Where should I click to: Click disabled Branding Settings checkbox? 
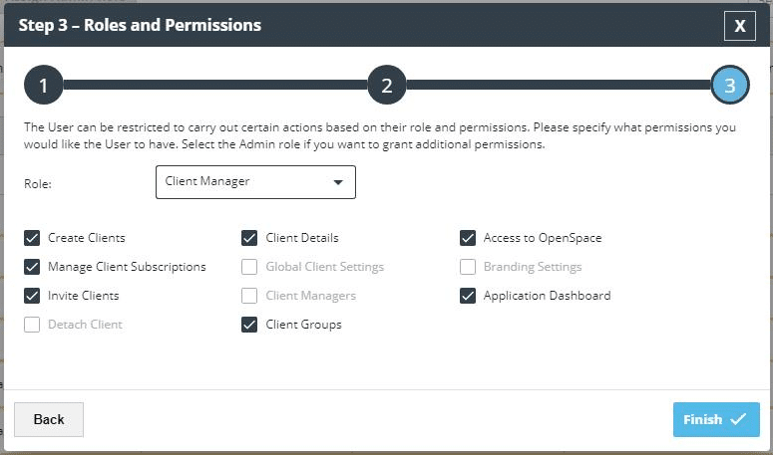point(467,267)
